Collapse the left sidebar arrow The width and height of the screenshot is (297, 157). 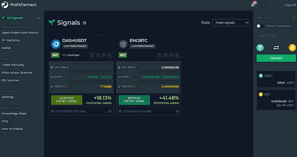point(39,18)
